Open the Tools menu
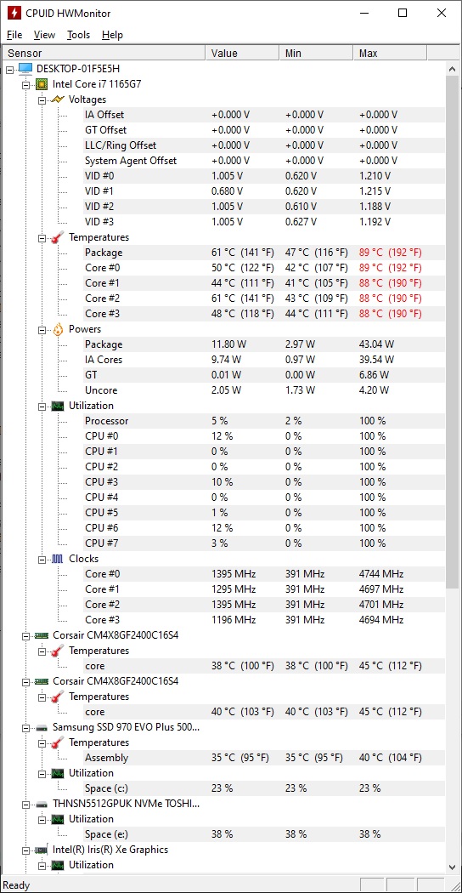 78,35
